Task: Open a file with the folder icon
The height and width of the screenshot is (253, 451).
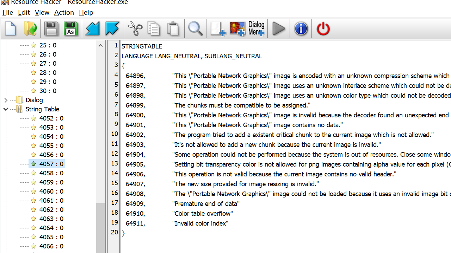Action: coord(30,29)
